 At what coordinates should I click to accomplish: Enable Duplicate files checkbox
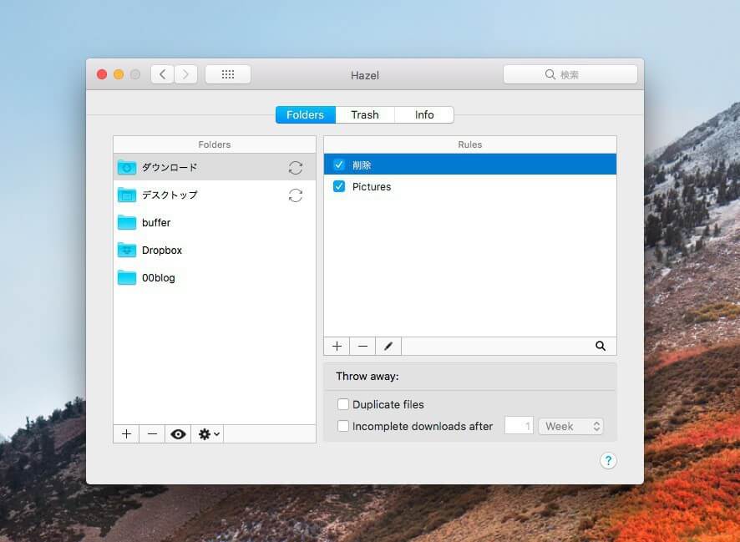point(343,404)
